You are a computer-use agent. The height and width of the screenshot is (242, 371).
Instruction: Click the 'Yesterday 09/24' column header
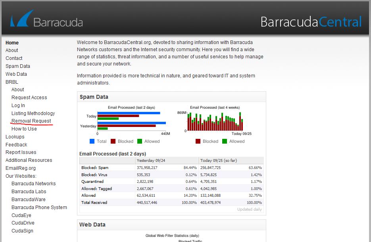(151, 160)
